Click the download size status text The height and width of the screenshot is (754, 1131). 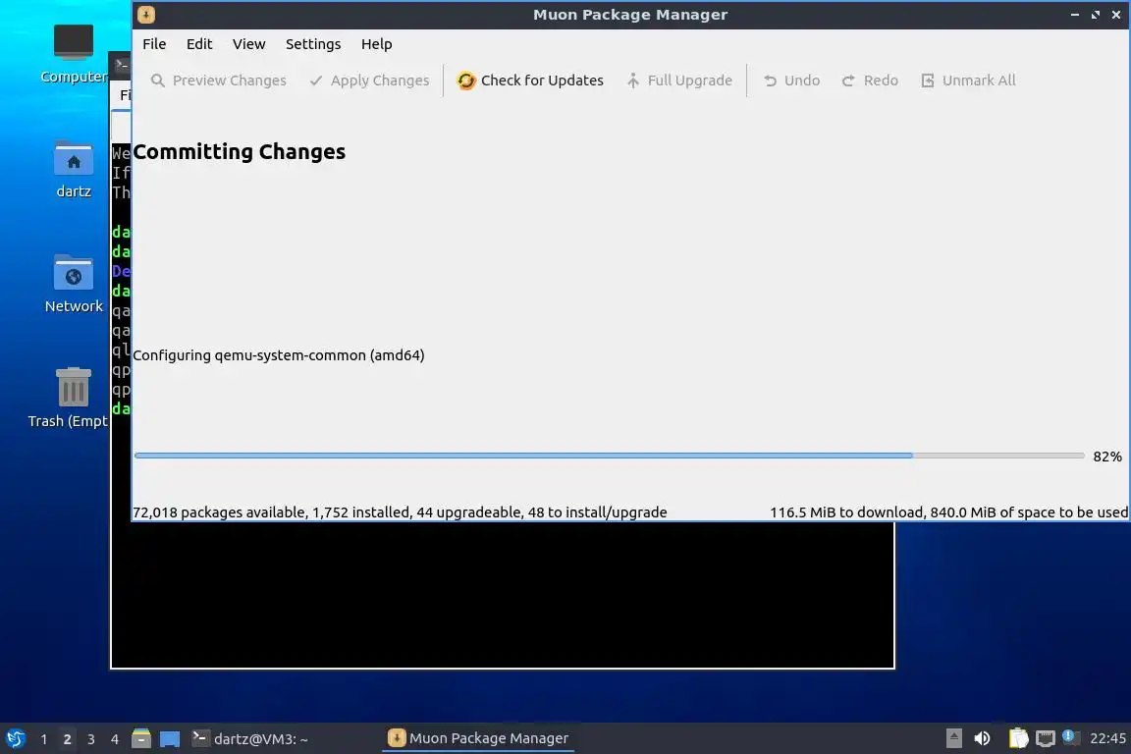[948, 512]
